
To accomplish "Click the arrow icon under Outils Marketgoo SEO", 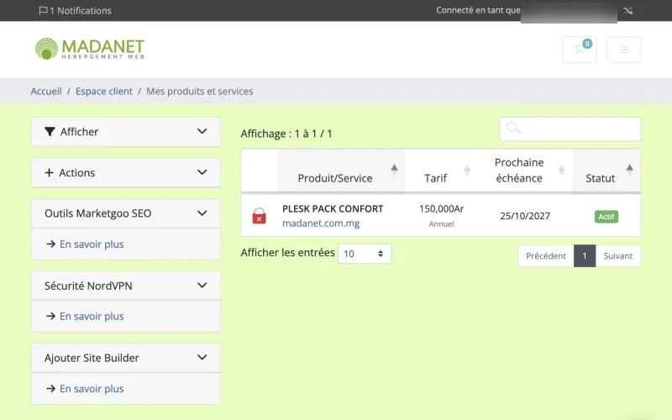I will click(x=51, y=244).
